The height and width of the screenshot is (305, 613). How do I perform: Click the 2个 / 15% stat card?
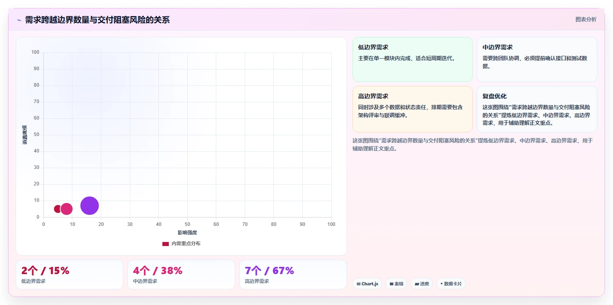tap(69, 274)
